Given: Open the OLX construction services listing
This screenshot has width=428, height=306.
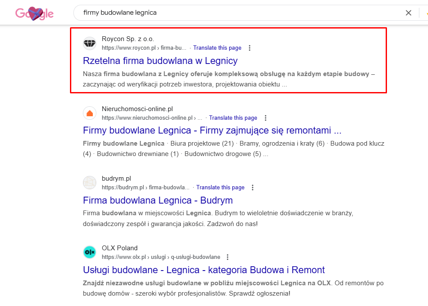Looking at the screenshot, I should click(x=203, y=270).
